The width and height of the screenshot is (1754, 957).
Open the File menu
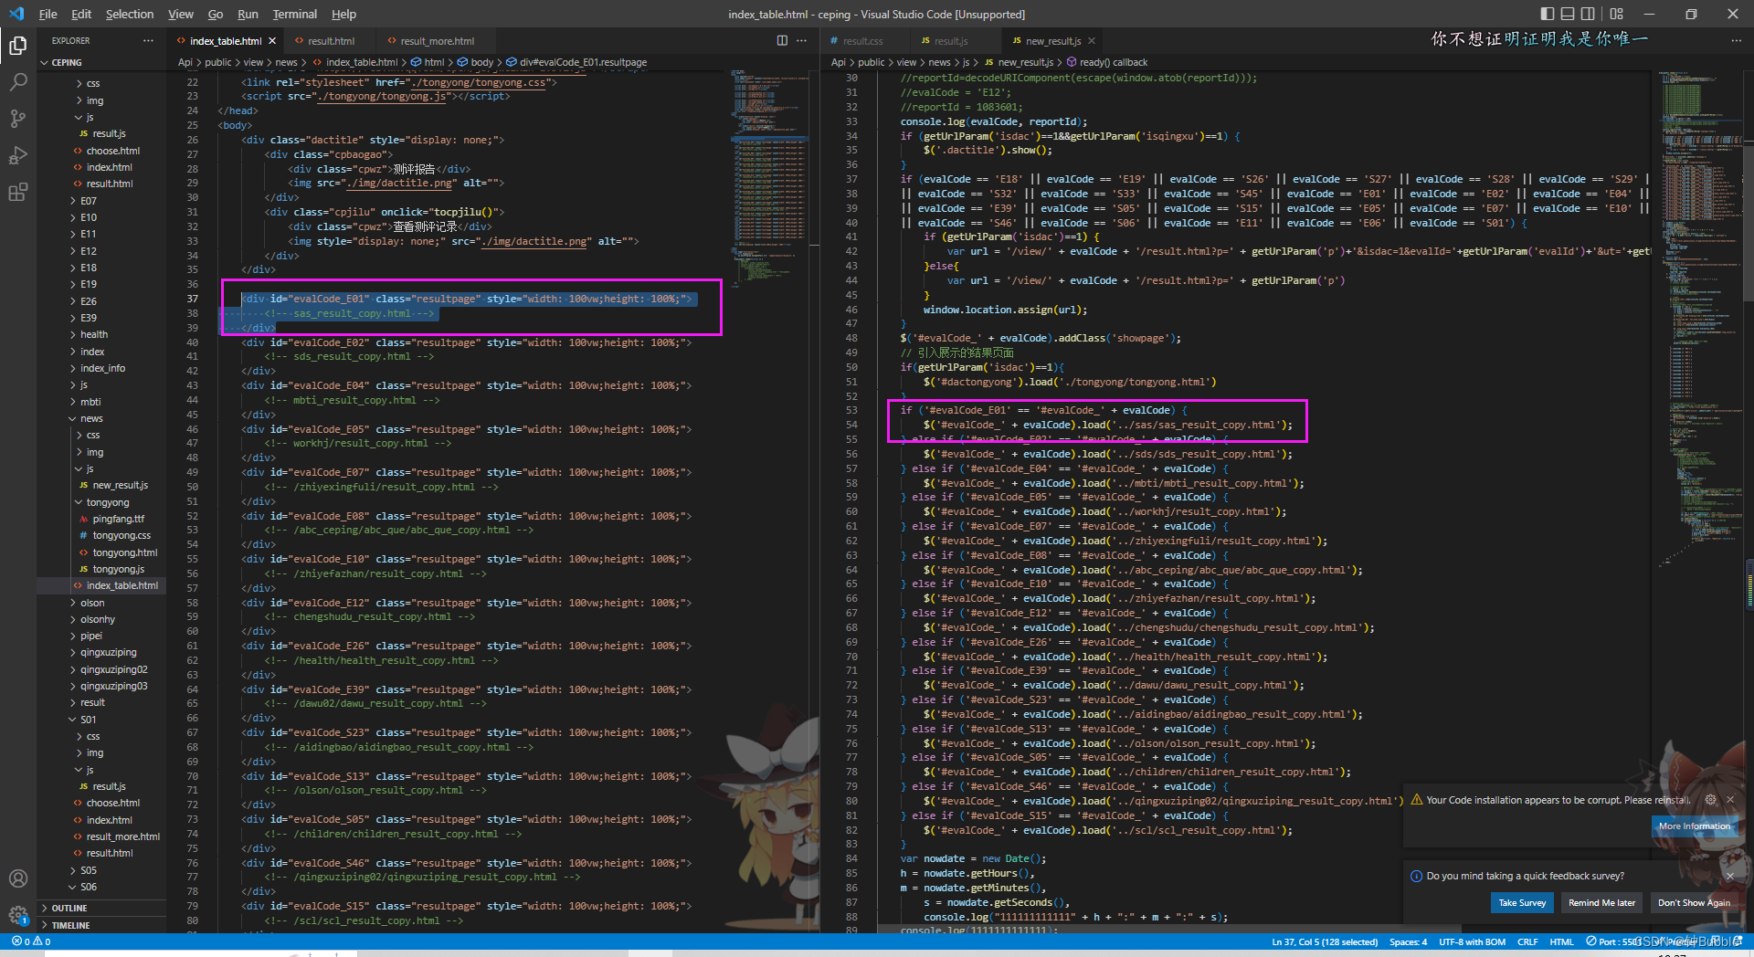point(48,14)
